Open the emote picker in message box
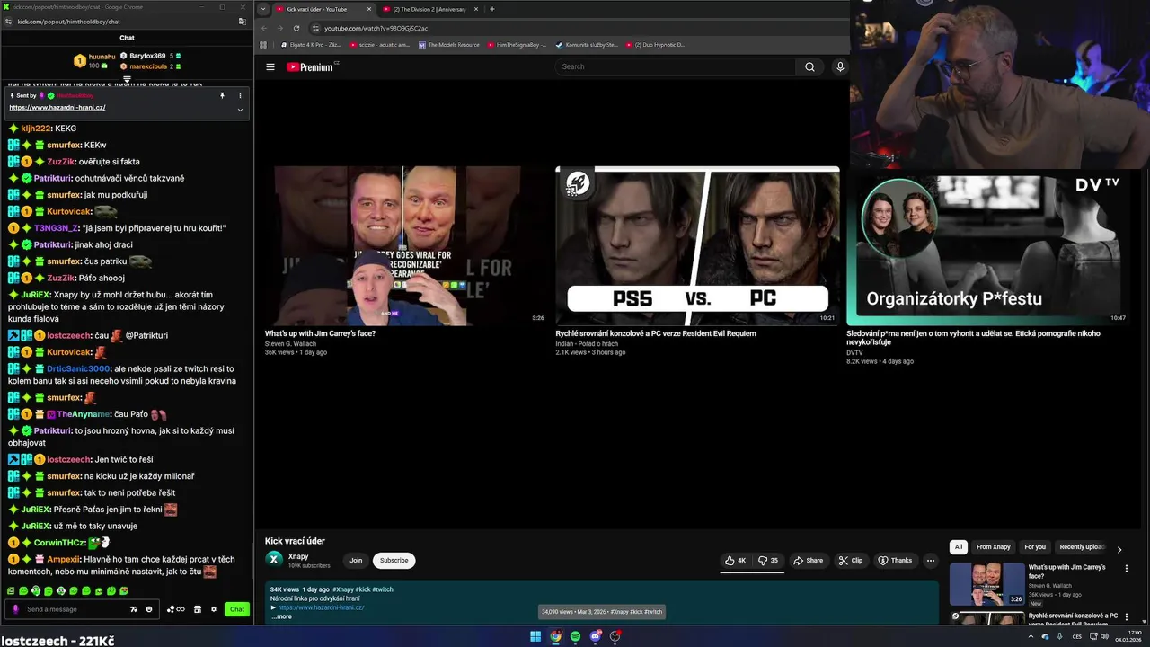This screenshot has width=1150, height=647. [149, 609]
